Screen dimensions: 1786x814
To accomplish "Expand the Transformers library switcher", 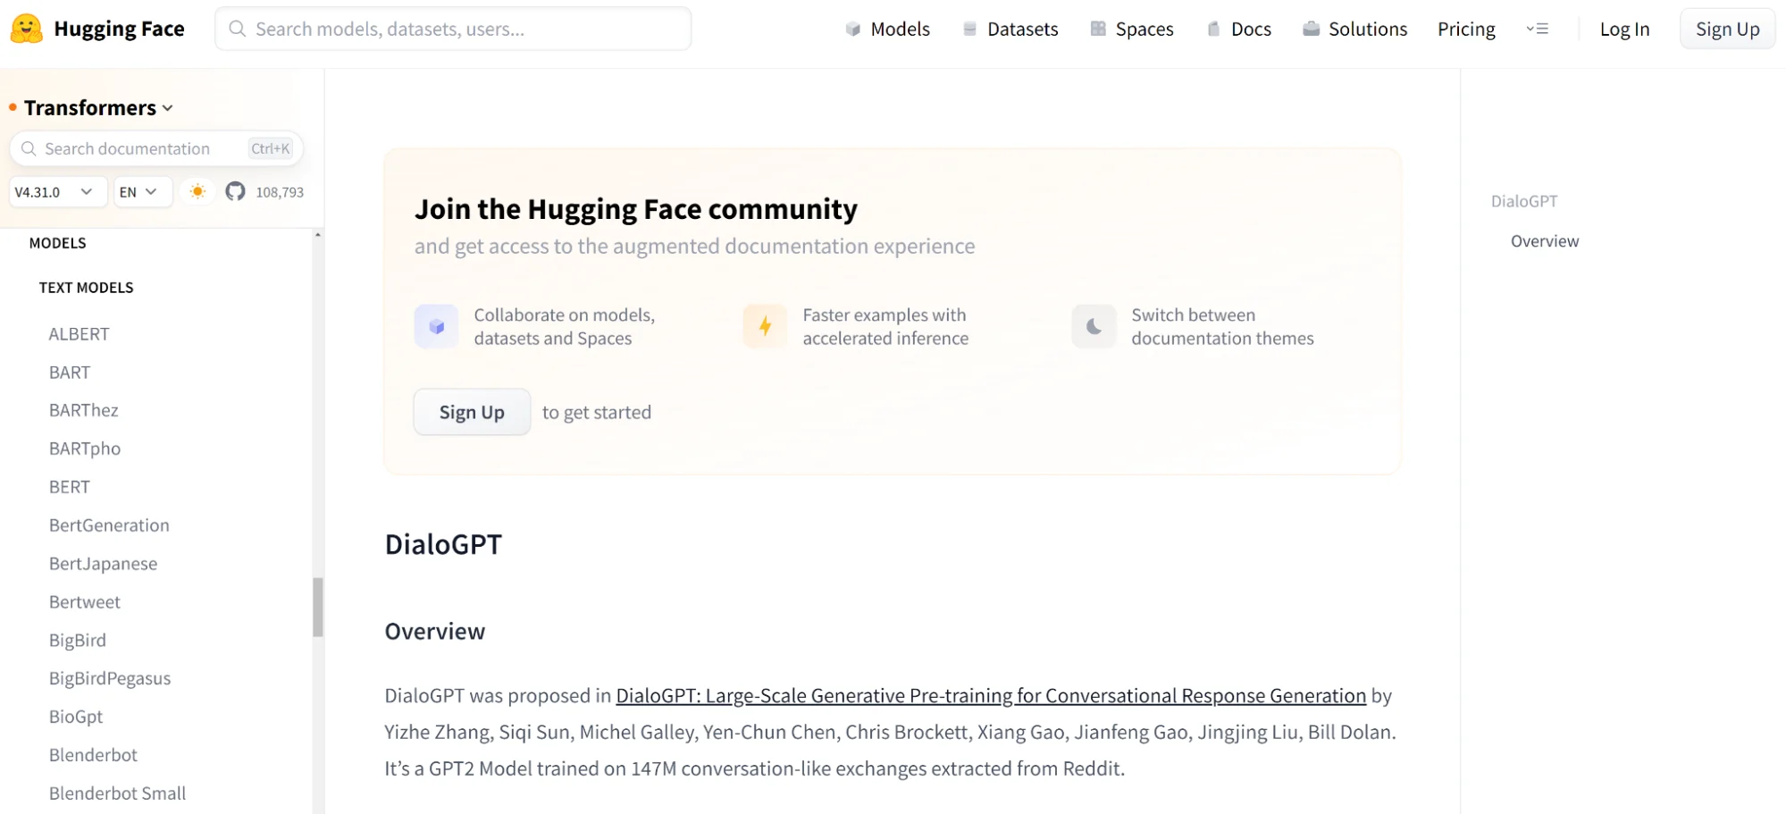I will click(98, 108).
